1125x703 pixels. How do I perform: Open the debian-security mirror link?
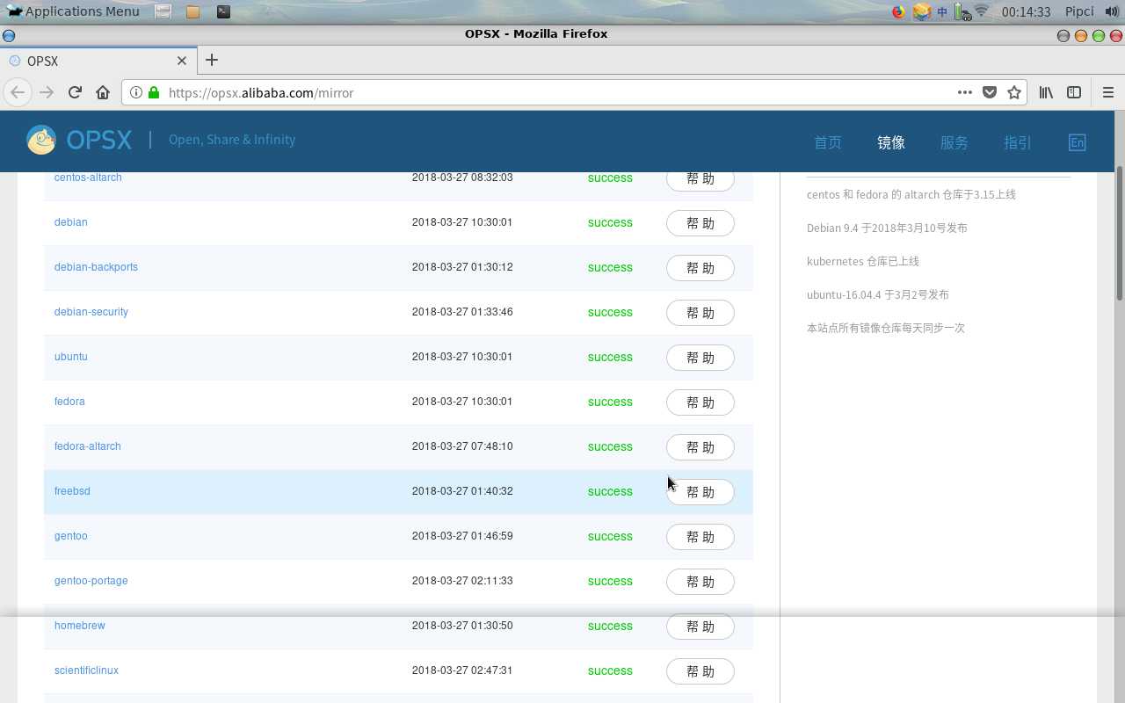click(91, 312)
